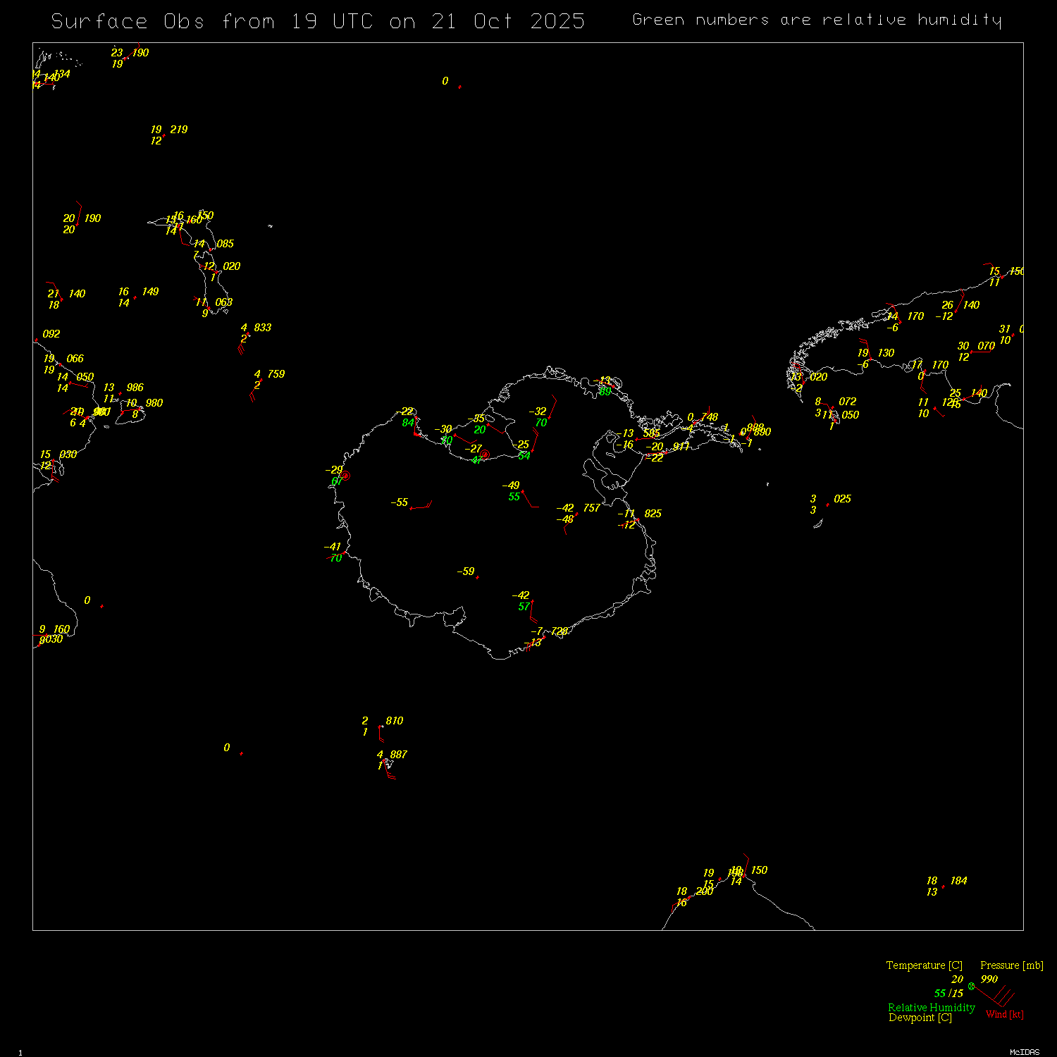The width and height of the screenshot is (1057, 1057).
Task: Select the green Relative Humidity legend label
Action: click(931, 1008)
